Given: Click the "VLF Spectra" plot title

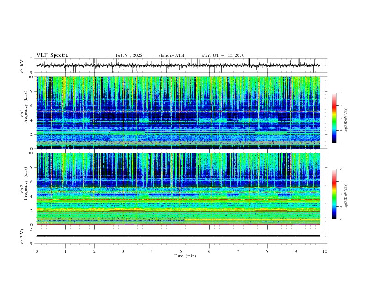Looking at the screenshot, I should [x=52, y=55].
